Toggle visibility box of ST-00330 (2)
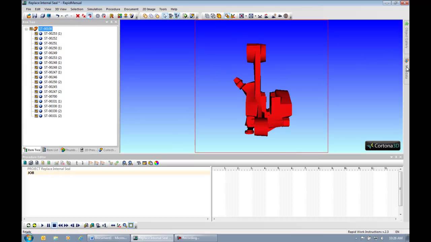 click(36, 111)
